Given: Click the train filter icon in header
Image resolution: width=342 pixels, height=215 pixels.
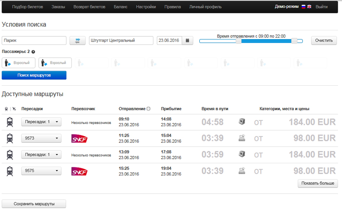Looking at the screenshot, I should [x=6, y=109].
